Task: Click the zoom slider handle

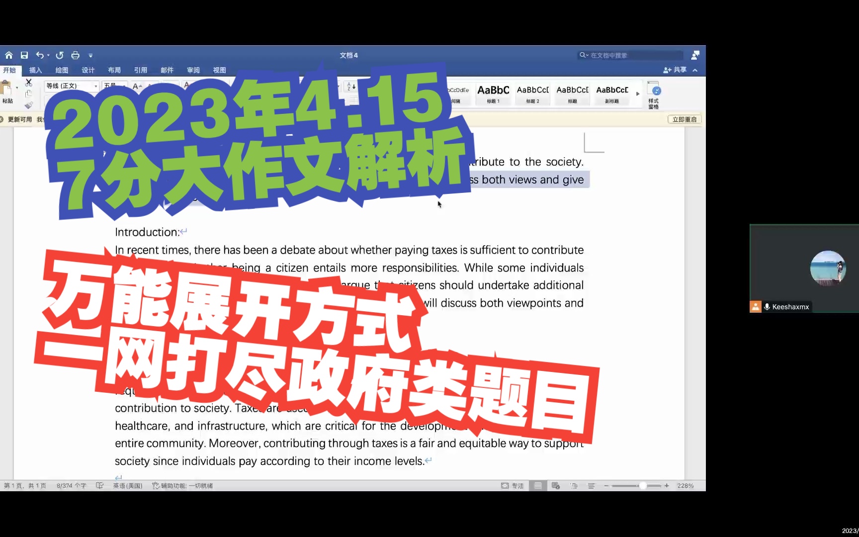Action: pos(643,486)
